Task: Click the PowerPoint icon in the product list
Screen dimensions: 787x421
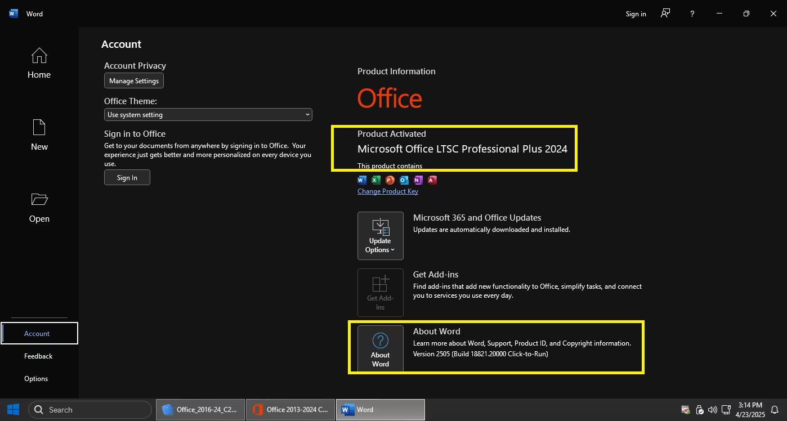Action: 390,180
